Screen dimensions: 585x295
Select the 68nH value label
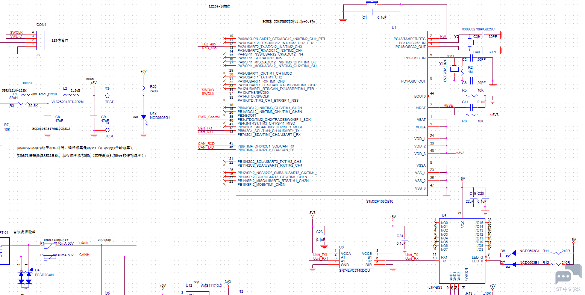tap(90, 79)
